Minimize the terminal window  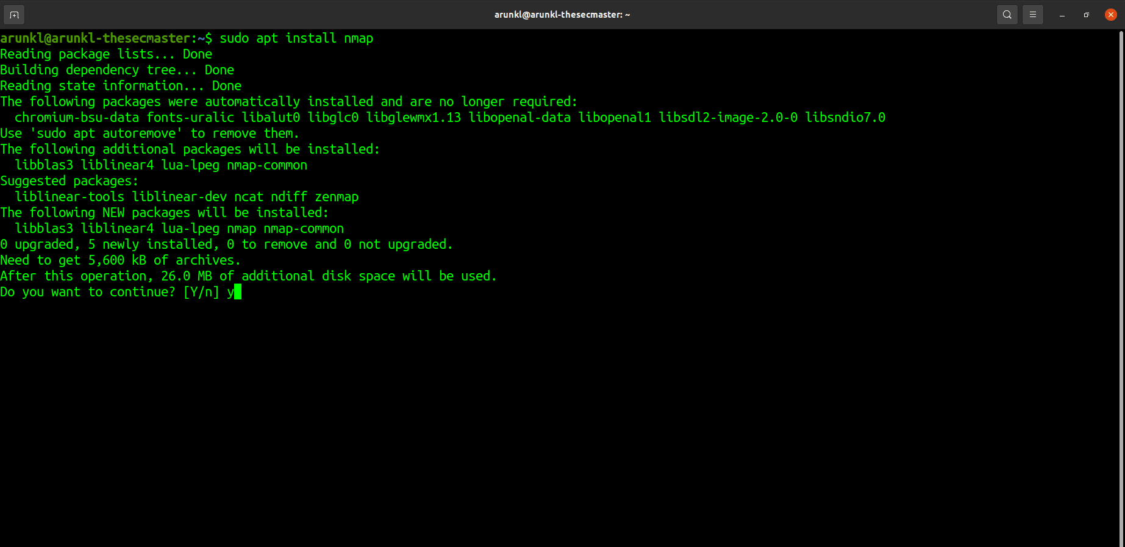(1062, 15)
